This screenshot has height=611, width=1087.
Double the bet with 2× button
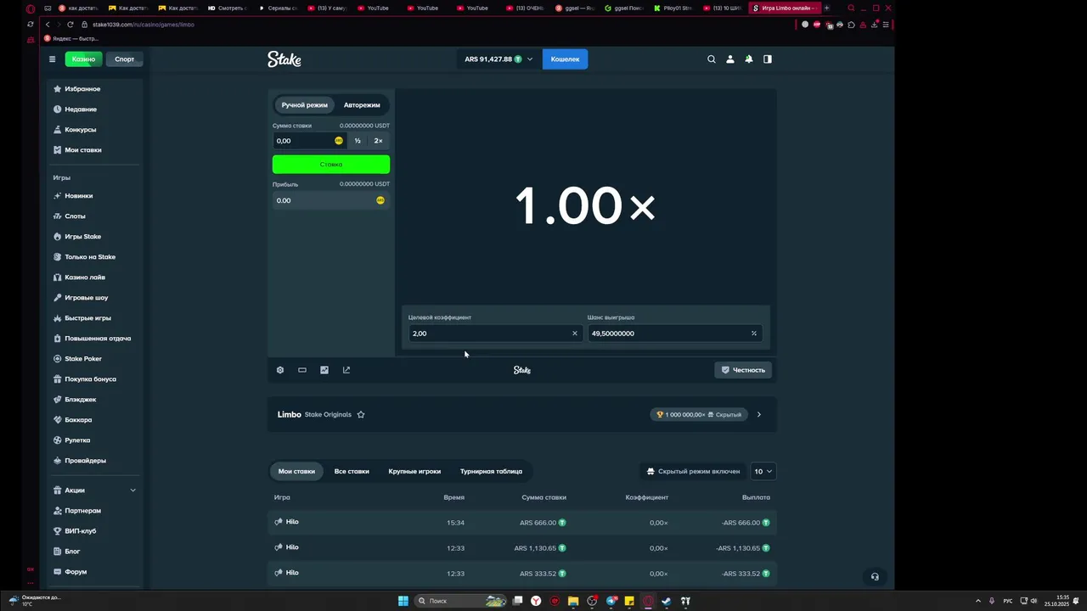click(x=379, y=141)
